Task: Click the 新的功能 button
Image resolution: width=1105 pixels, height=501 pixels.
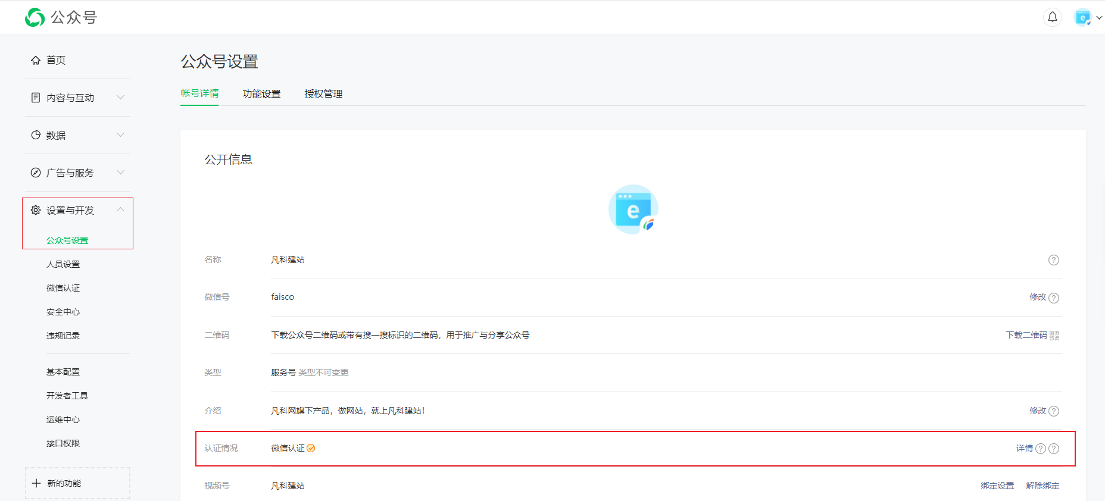Action: click(77, 483)
